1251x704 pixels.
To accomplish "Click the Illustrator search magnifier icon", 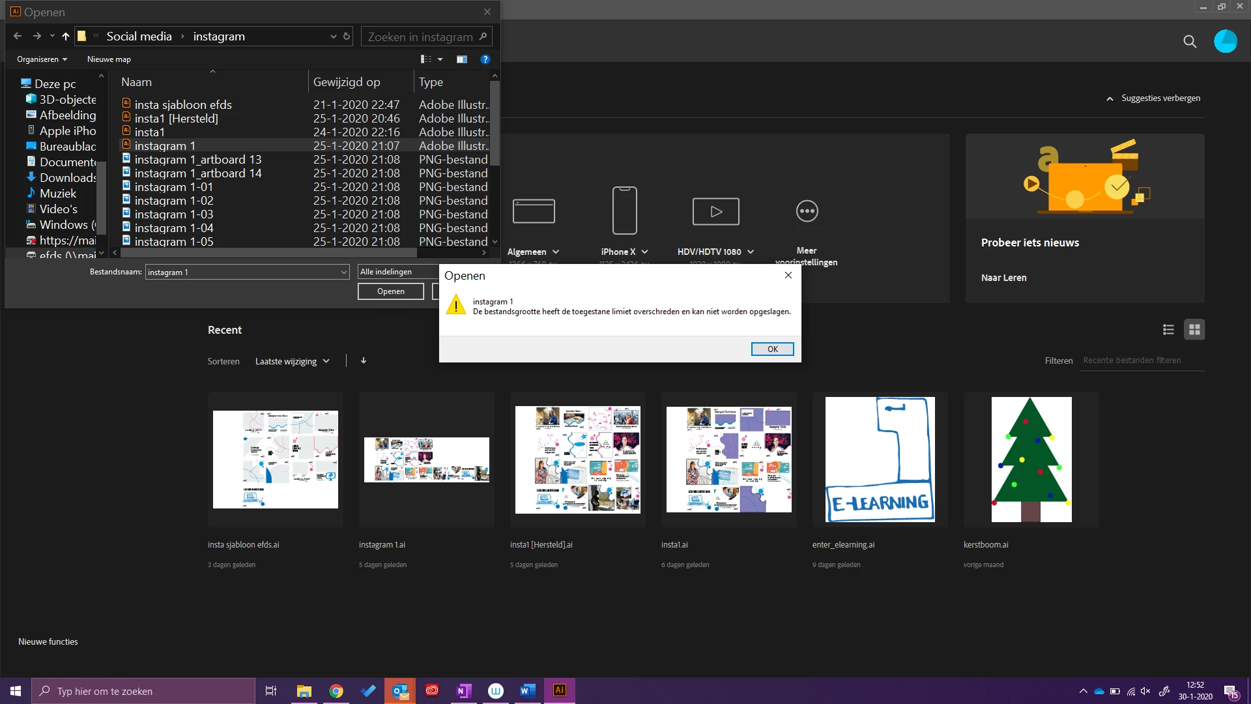I will click(1190, 42).
